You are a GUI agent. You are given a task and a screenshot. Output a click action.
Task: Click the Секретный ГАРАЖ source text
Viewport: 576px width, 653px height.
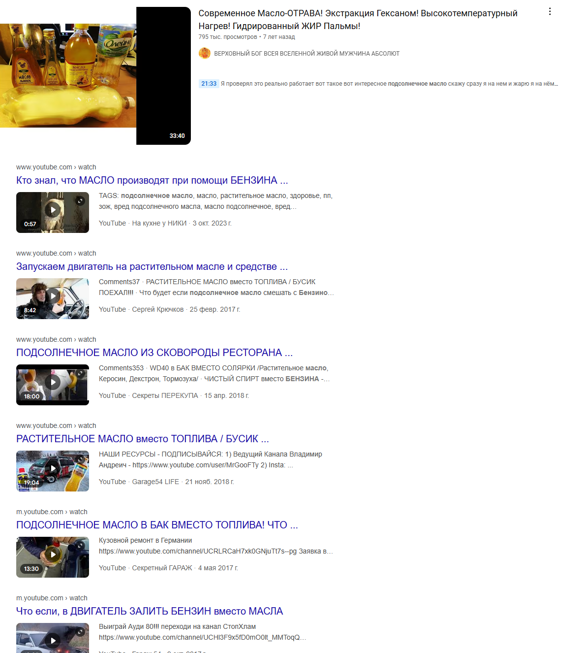click(x=162, y=568)
